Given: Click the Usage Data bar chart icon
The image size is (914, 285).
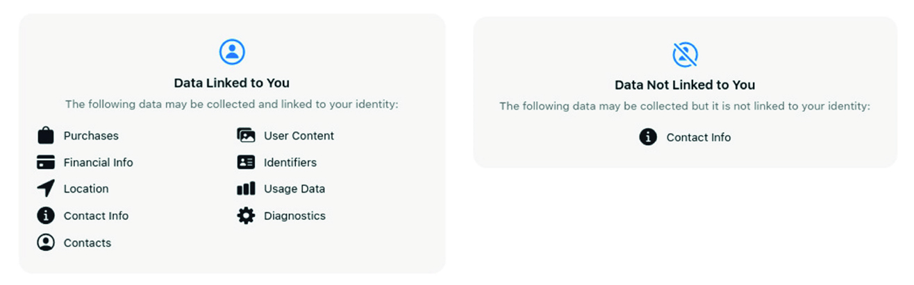Looking at the screenshot, I should click(246, 189).
